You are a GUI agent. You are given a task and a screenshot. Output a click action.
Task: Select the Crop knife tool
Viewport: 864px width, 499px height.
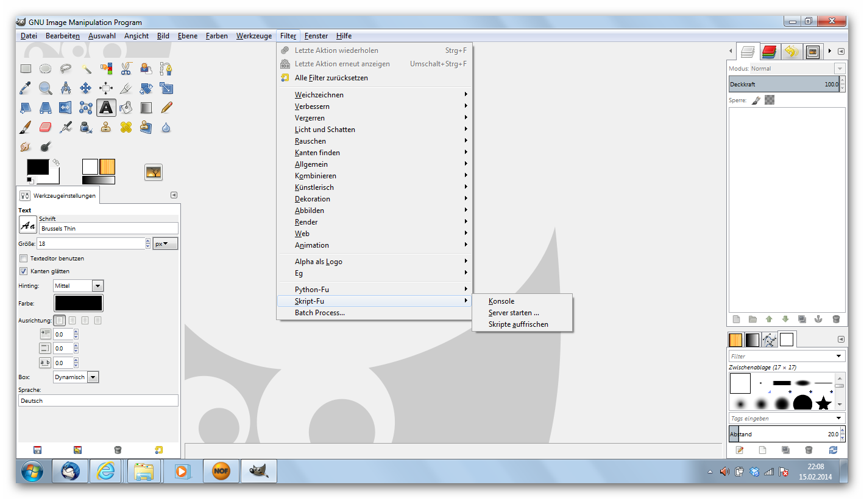click(126, 88)
